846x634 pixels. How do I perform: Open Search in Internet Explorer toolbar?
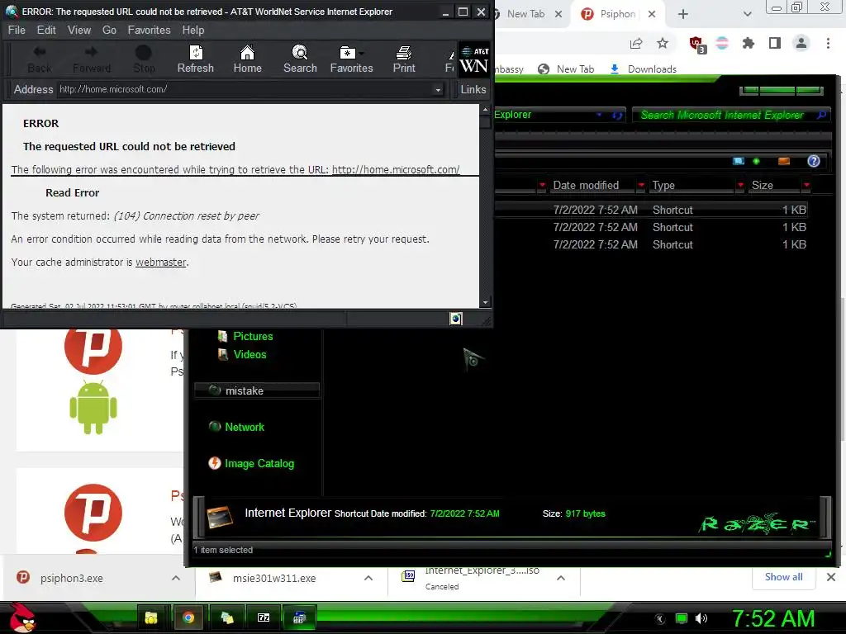tap(300, 59)
